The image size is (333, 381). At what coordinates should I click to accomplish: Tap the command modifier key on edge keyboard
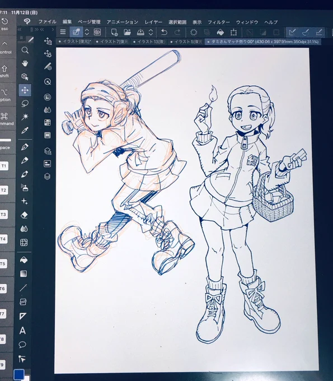[6, 119]
